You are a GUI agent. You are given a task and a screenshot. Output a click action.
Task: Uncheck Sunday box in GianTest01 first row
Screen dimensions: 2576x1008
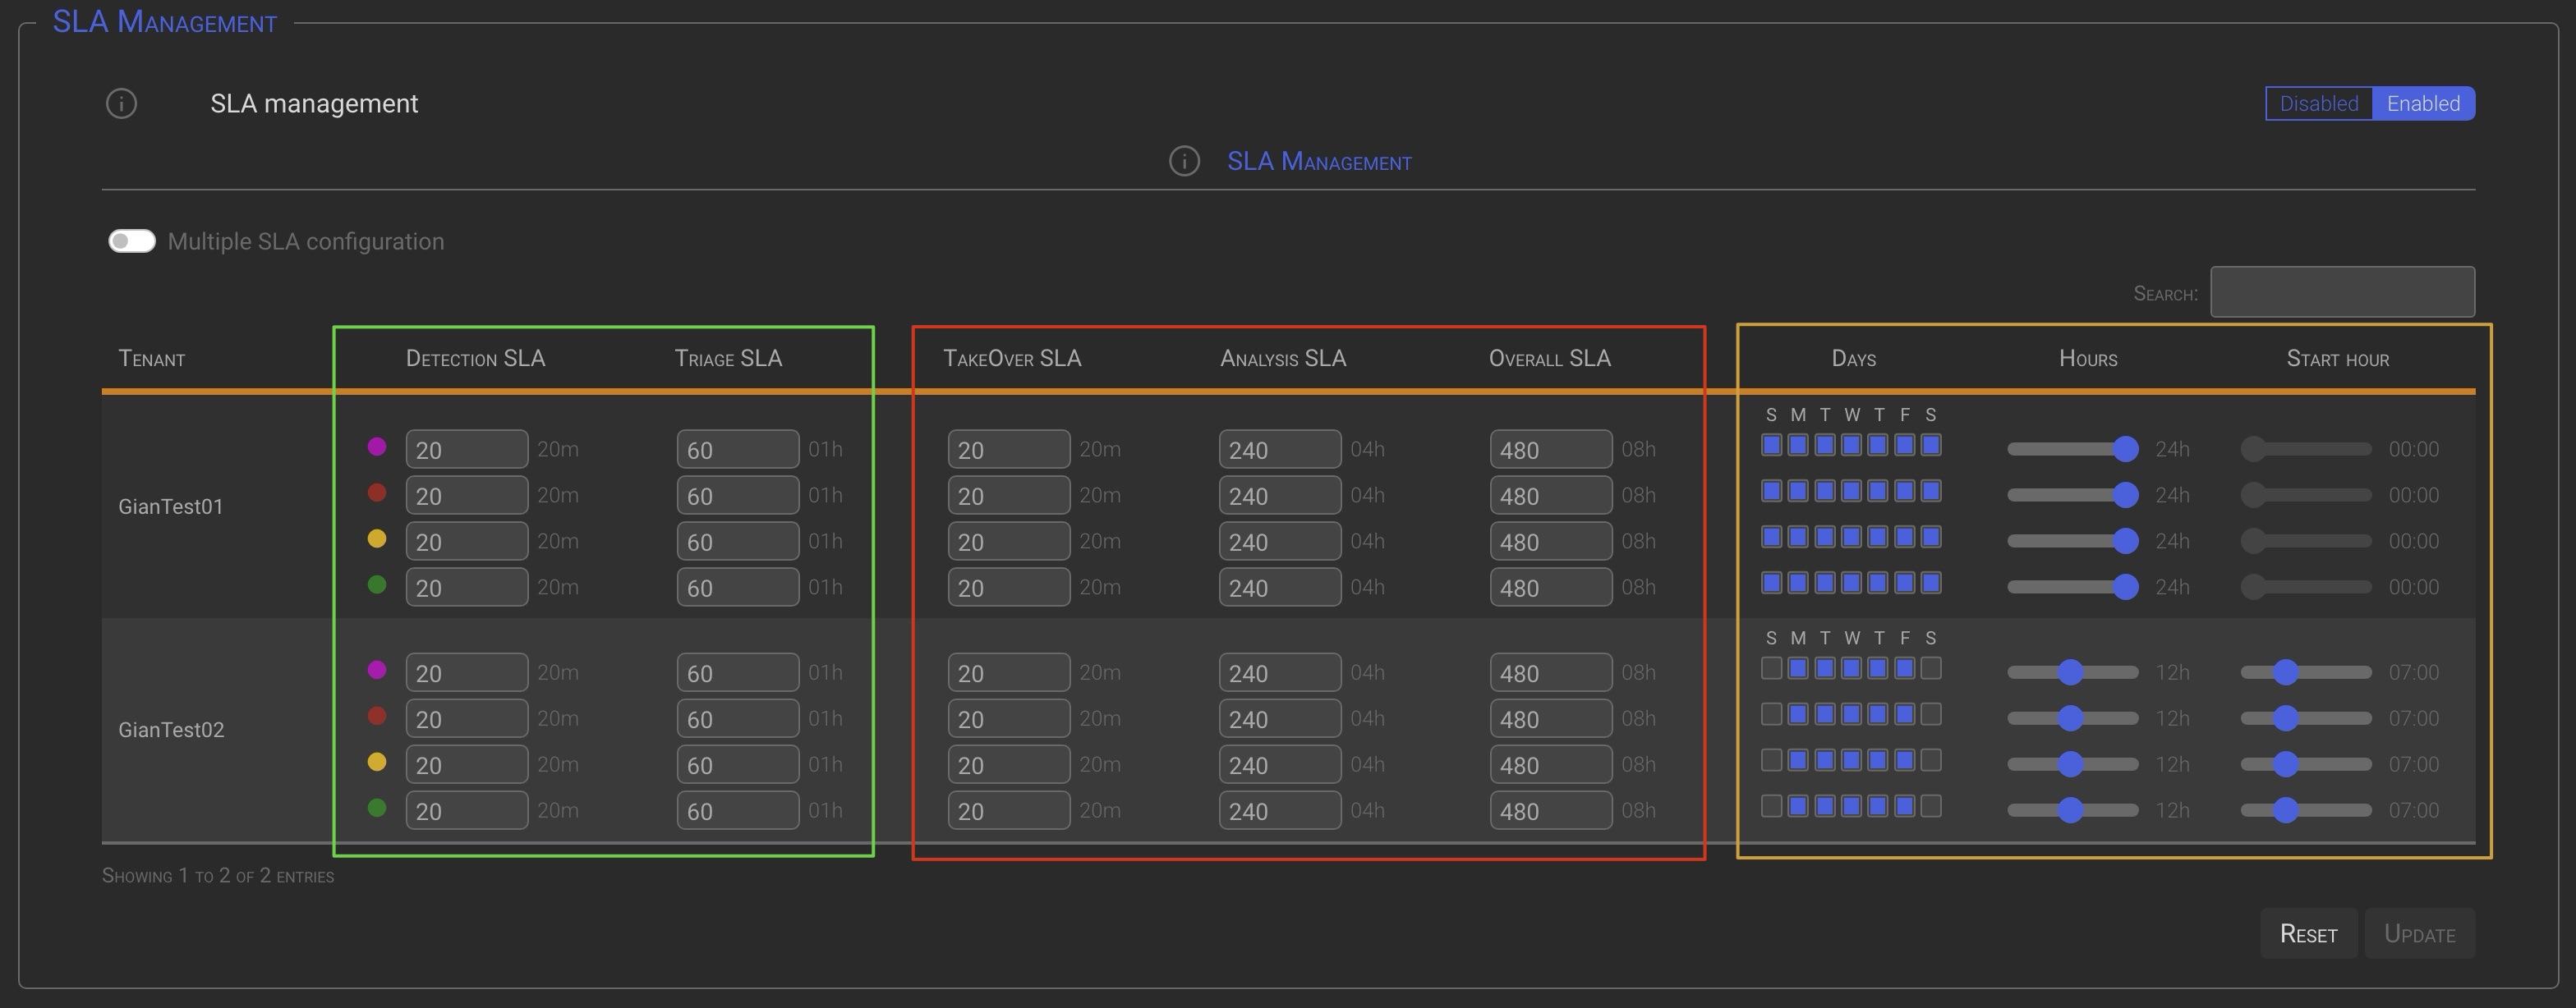point(1771,445)
